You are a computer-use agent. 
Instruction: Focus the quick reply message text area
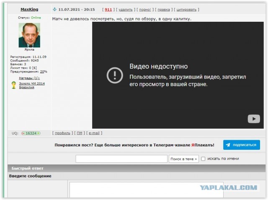click(x=146, y=190)
